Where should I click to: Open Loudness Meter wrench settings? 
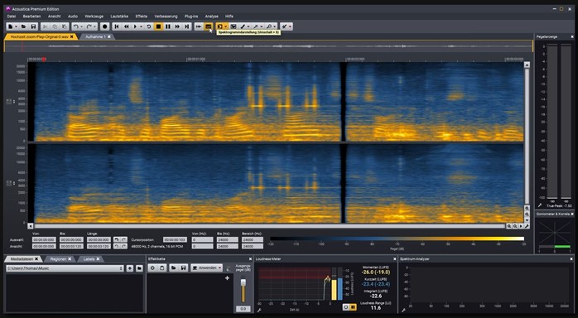pos(259,311)
